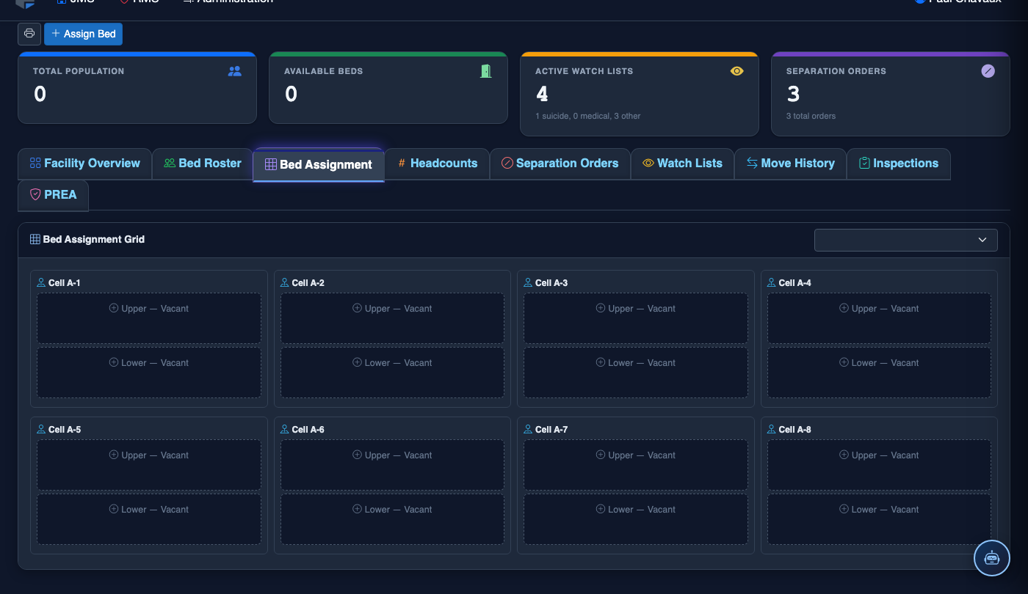Click the '3 total orders' text
This screenshot has height=594, width=1028.
tap(811, 116)
